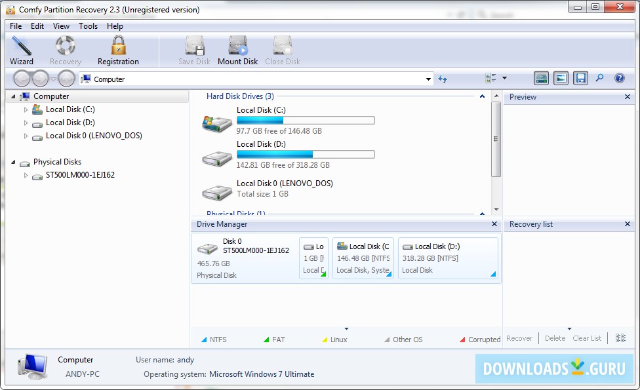Click the view mode list icon
The height and width of the screenshot is (390, 640).
pyautogui.click(x=490, y=78)
